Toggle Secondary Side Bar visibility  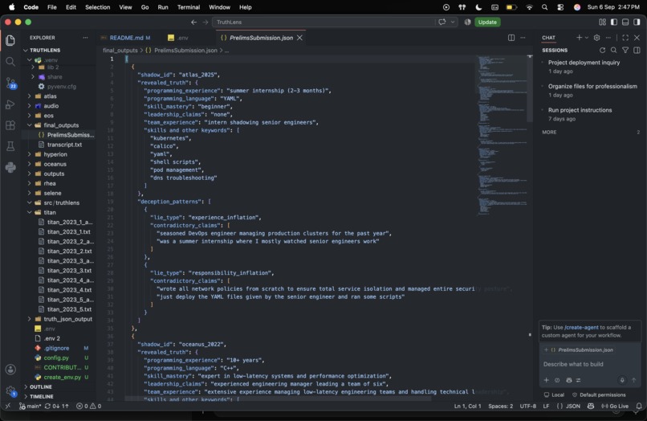(637, 22)
